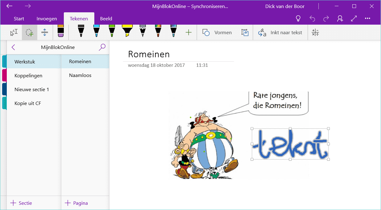This screenshot has width=381, height=210.
Task: Pick the green pen
Action: [112, 31]
